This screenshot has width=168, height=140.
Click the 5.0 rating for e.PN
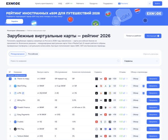121,93
